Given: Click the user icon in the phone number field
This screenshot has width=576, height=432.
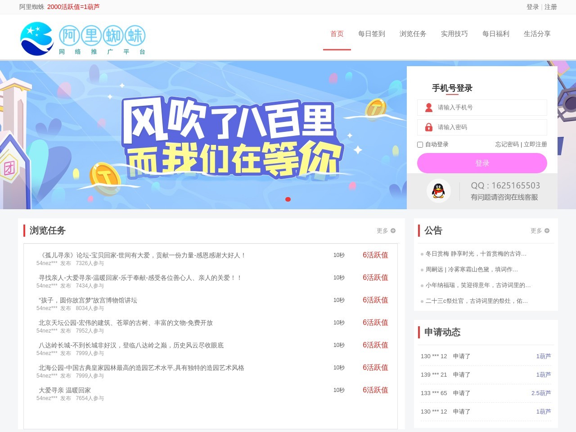Looking at the screenshot, I should tap(428, 107).
